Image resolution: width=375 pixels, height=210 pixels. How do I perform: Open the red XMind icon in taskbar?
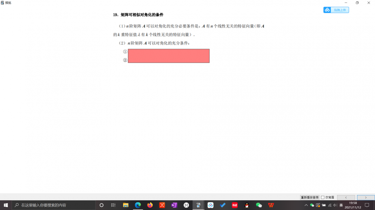coord(162,205)
